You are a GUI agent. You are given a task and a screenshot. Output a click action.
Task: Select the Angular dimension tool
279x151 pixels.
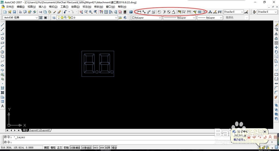174,12
